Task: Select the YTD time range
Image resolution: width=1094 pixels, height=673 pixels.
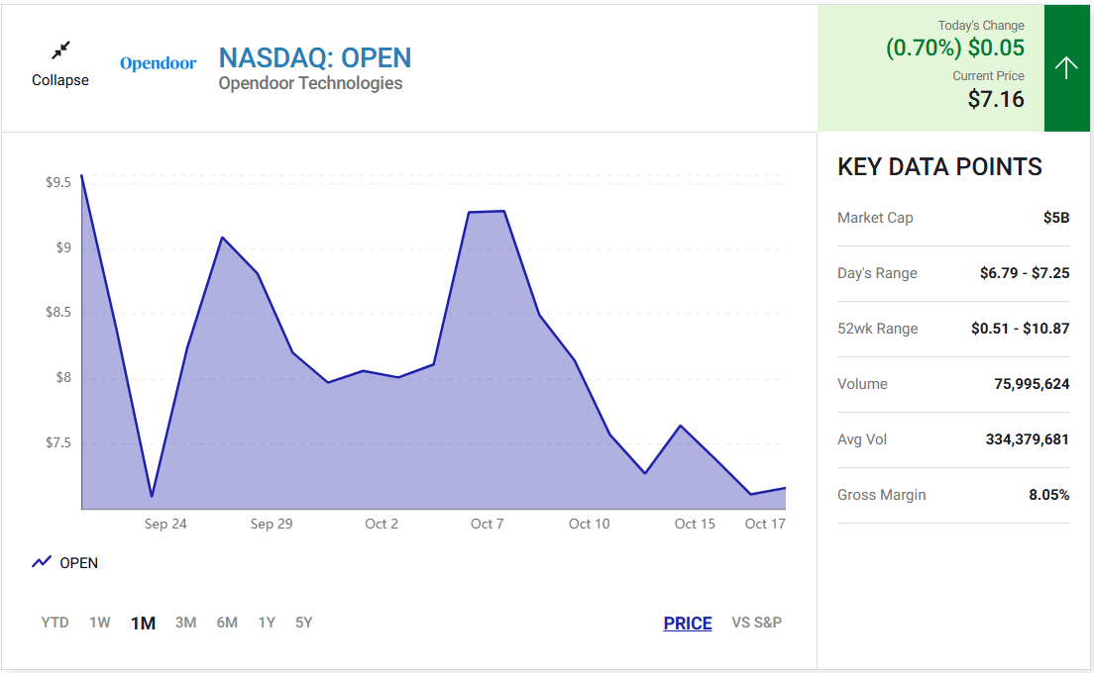Action: click(55, 623)
